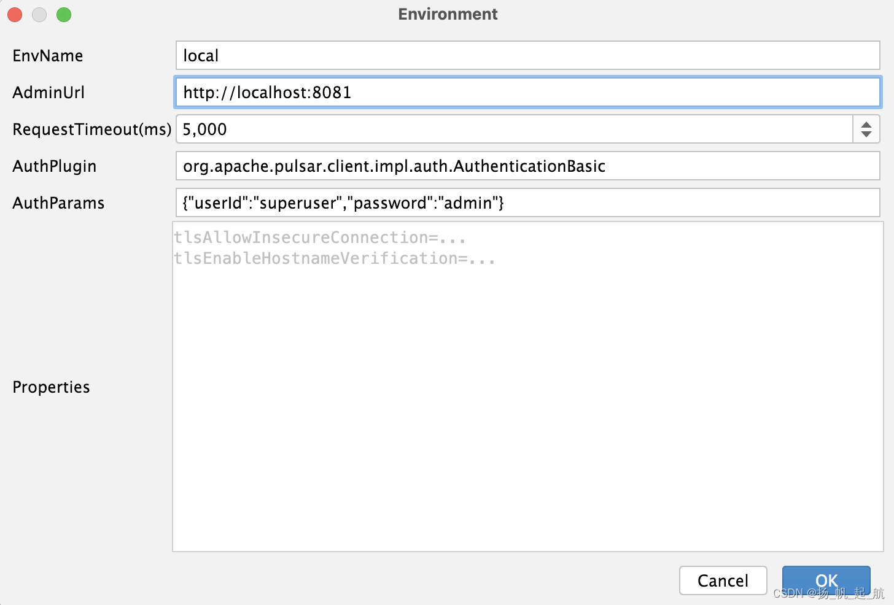Click the grey minimize window button

(39, 14)
